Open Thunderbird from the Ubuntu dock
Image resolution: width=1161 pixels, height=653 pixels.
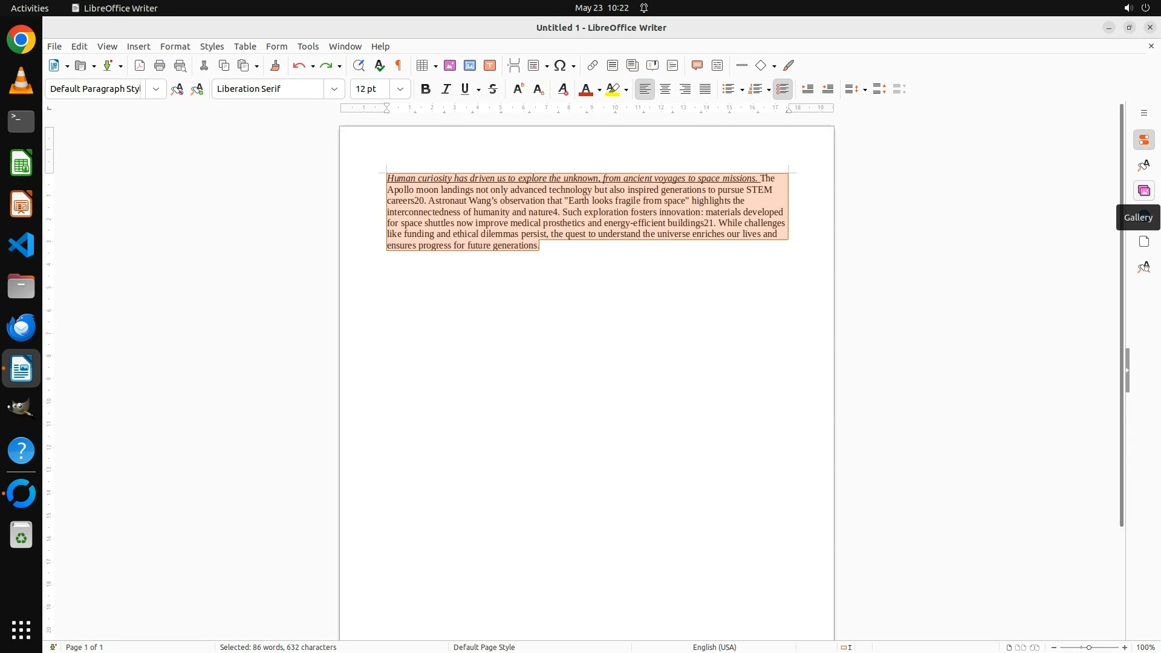21,327
